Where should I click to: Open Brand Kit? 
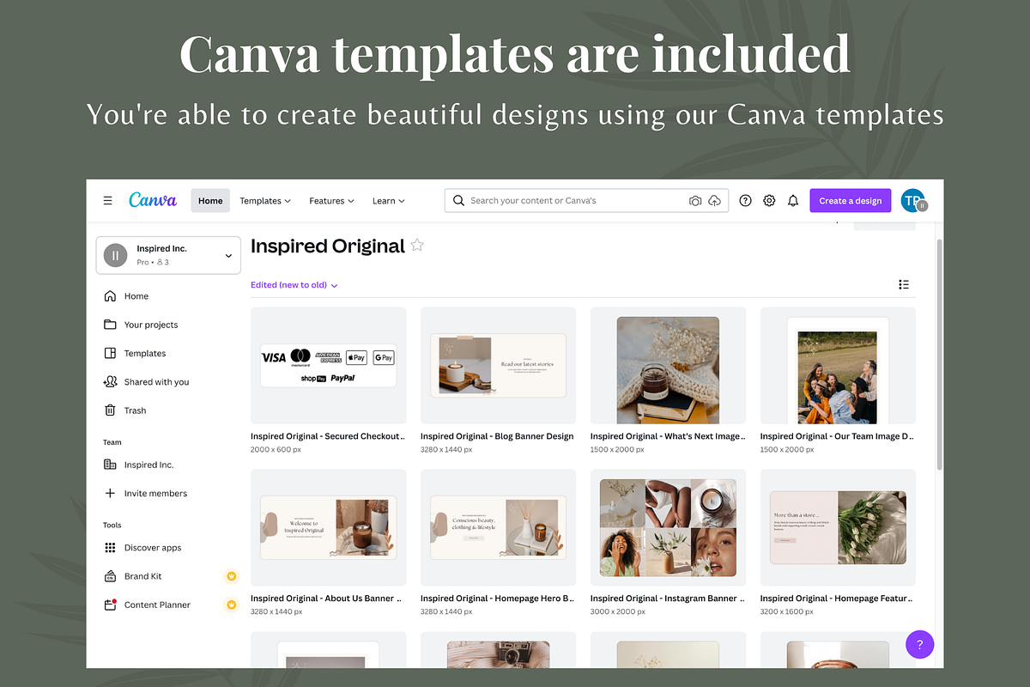[142, 576]
